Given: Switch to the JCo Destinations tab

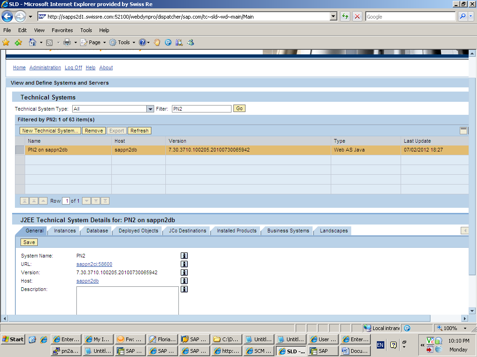Looking at the screenshot, I should 187,231.
